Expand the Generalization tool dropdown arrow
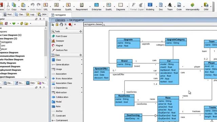This screenshot has height=122, width=217. tap(82, 64)
